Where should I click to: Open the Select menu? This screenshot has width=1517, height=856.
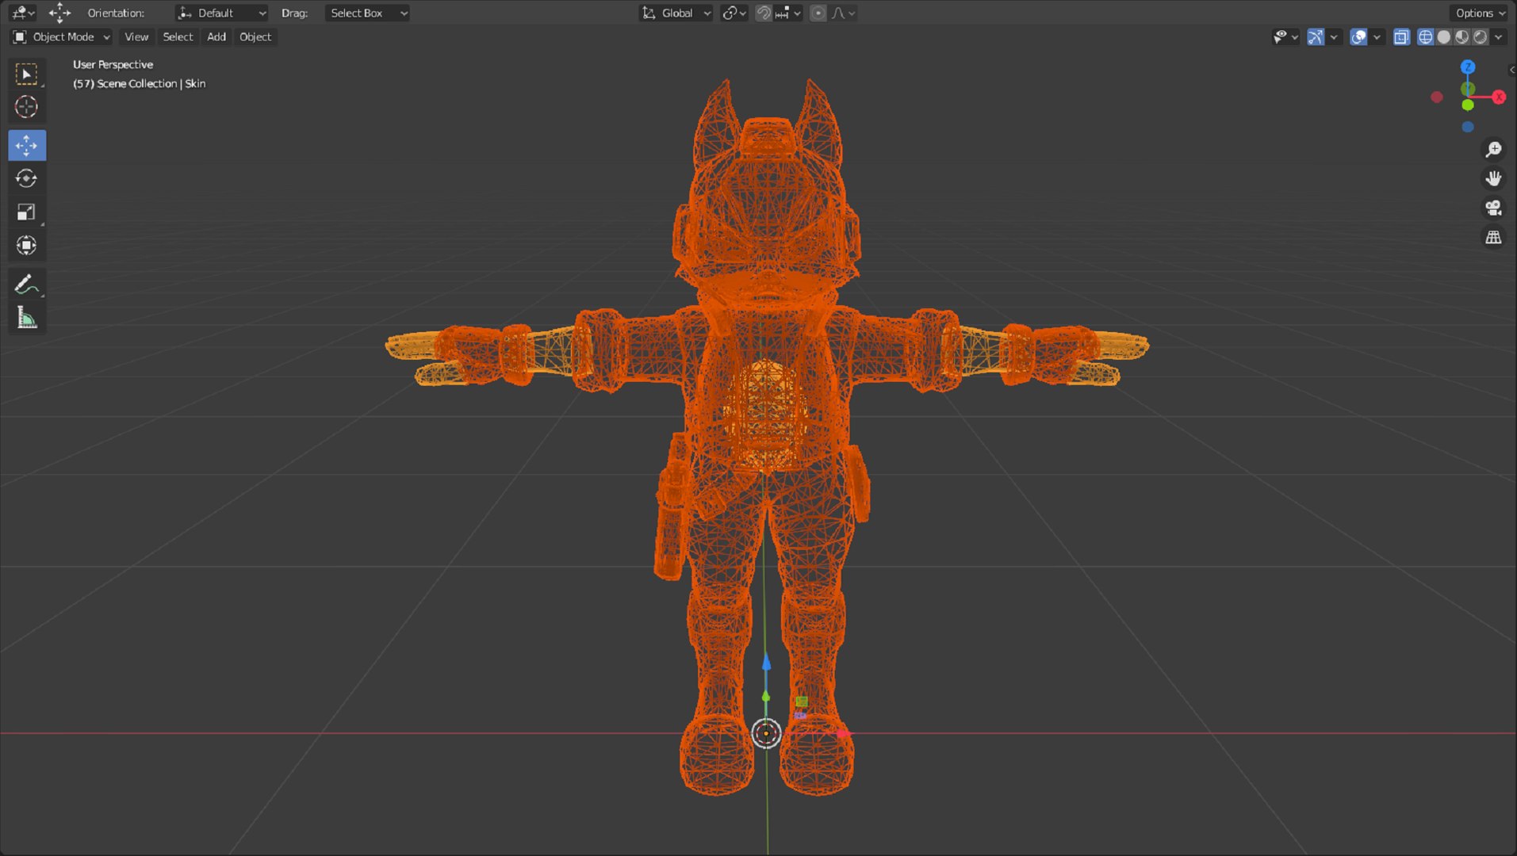click(178, 36)
